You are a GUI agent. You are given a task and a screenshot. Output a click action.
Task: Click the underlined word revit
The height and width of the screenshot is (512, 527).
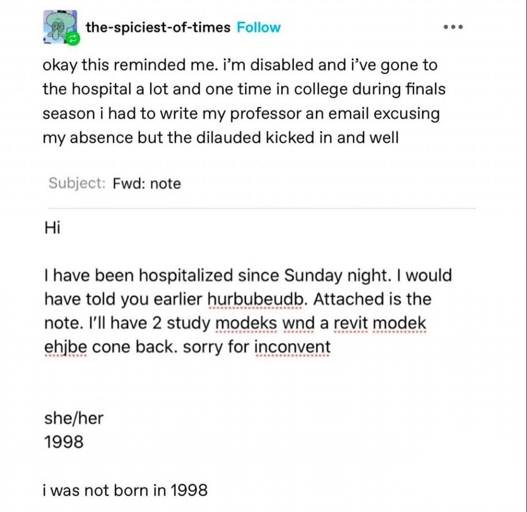click(x=351, y=323)
